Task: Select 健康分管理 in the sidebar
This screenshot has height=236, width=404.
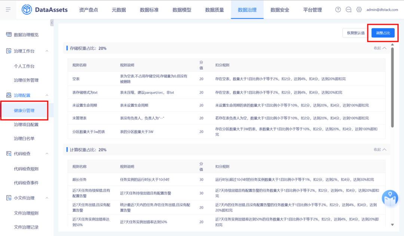Action: [x=25, y=110]
